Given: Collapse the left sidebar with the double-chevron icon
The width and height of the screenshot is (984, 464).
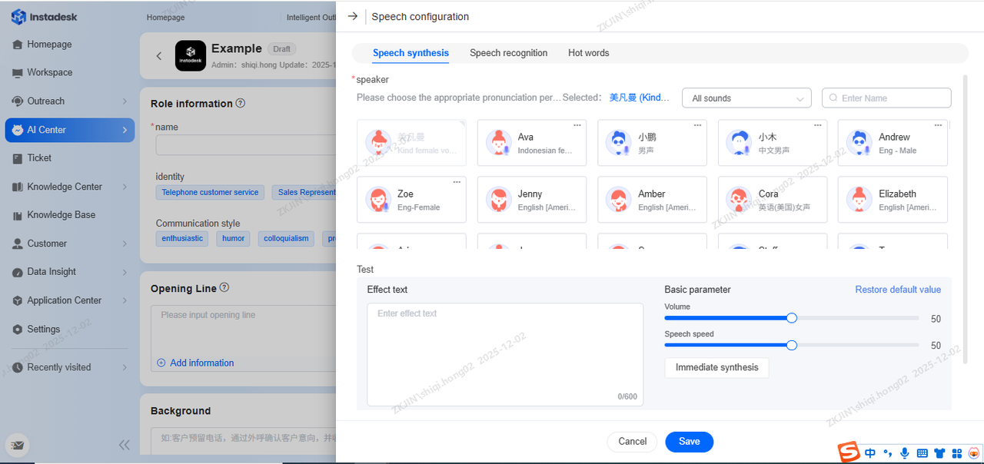Looking at the screenshot, I should click(x=124, y=445).
